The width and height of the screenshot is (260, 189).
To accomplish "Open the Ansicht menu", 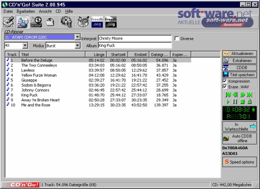I will coord(45,11).
